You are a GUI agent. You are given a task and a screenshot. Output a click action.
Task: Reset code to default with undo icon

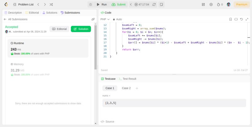pyautogui.click(x=241, y=19)
